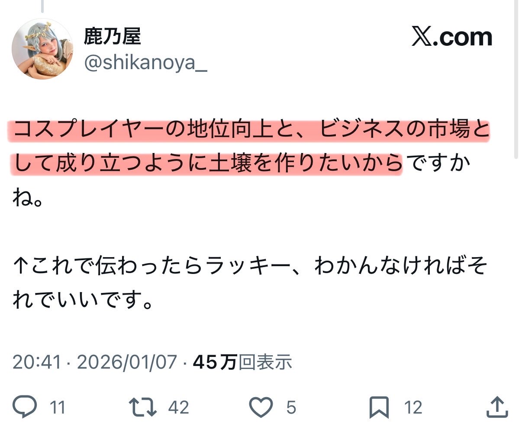Like the post with the heart icon
Screen dimensions: 522x433
[261, 408]
